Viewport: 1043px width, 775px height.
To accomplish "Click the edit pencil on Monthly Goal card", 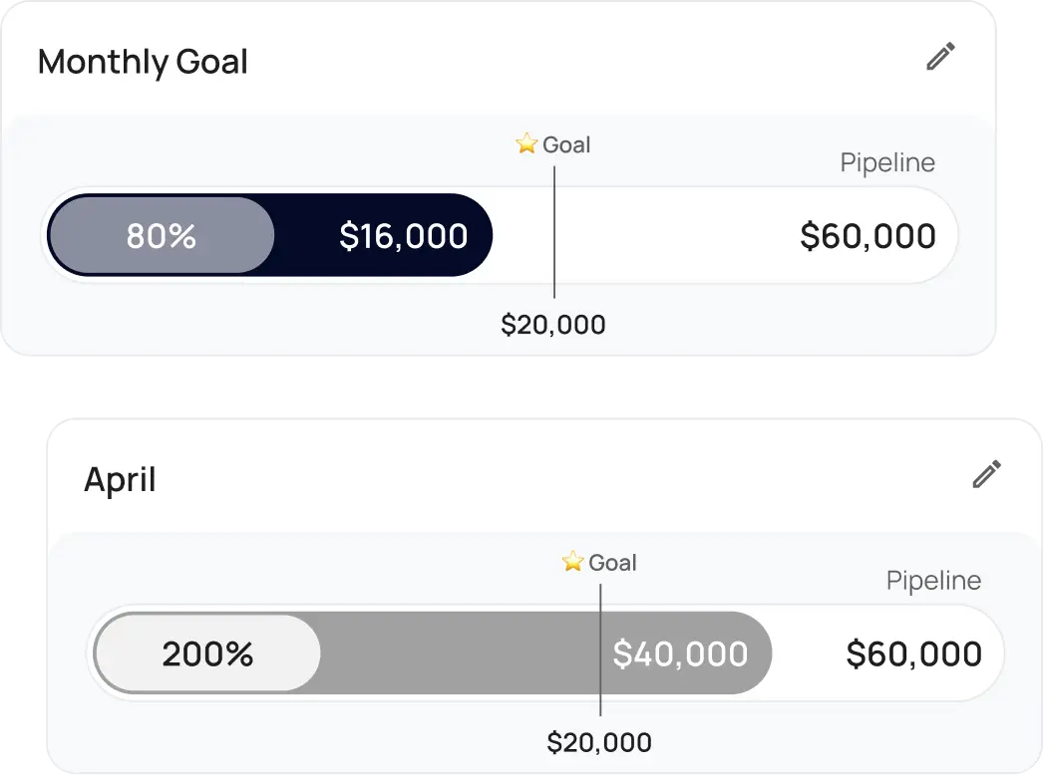I will (x=940, y=57).
